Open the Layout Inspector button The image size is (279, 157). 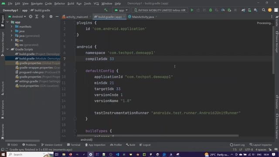261,145
